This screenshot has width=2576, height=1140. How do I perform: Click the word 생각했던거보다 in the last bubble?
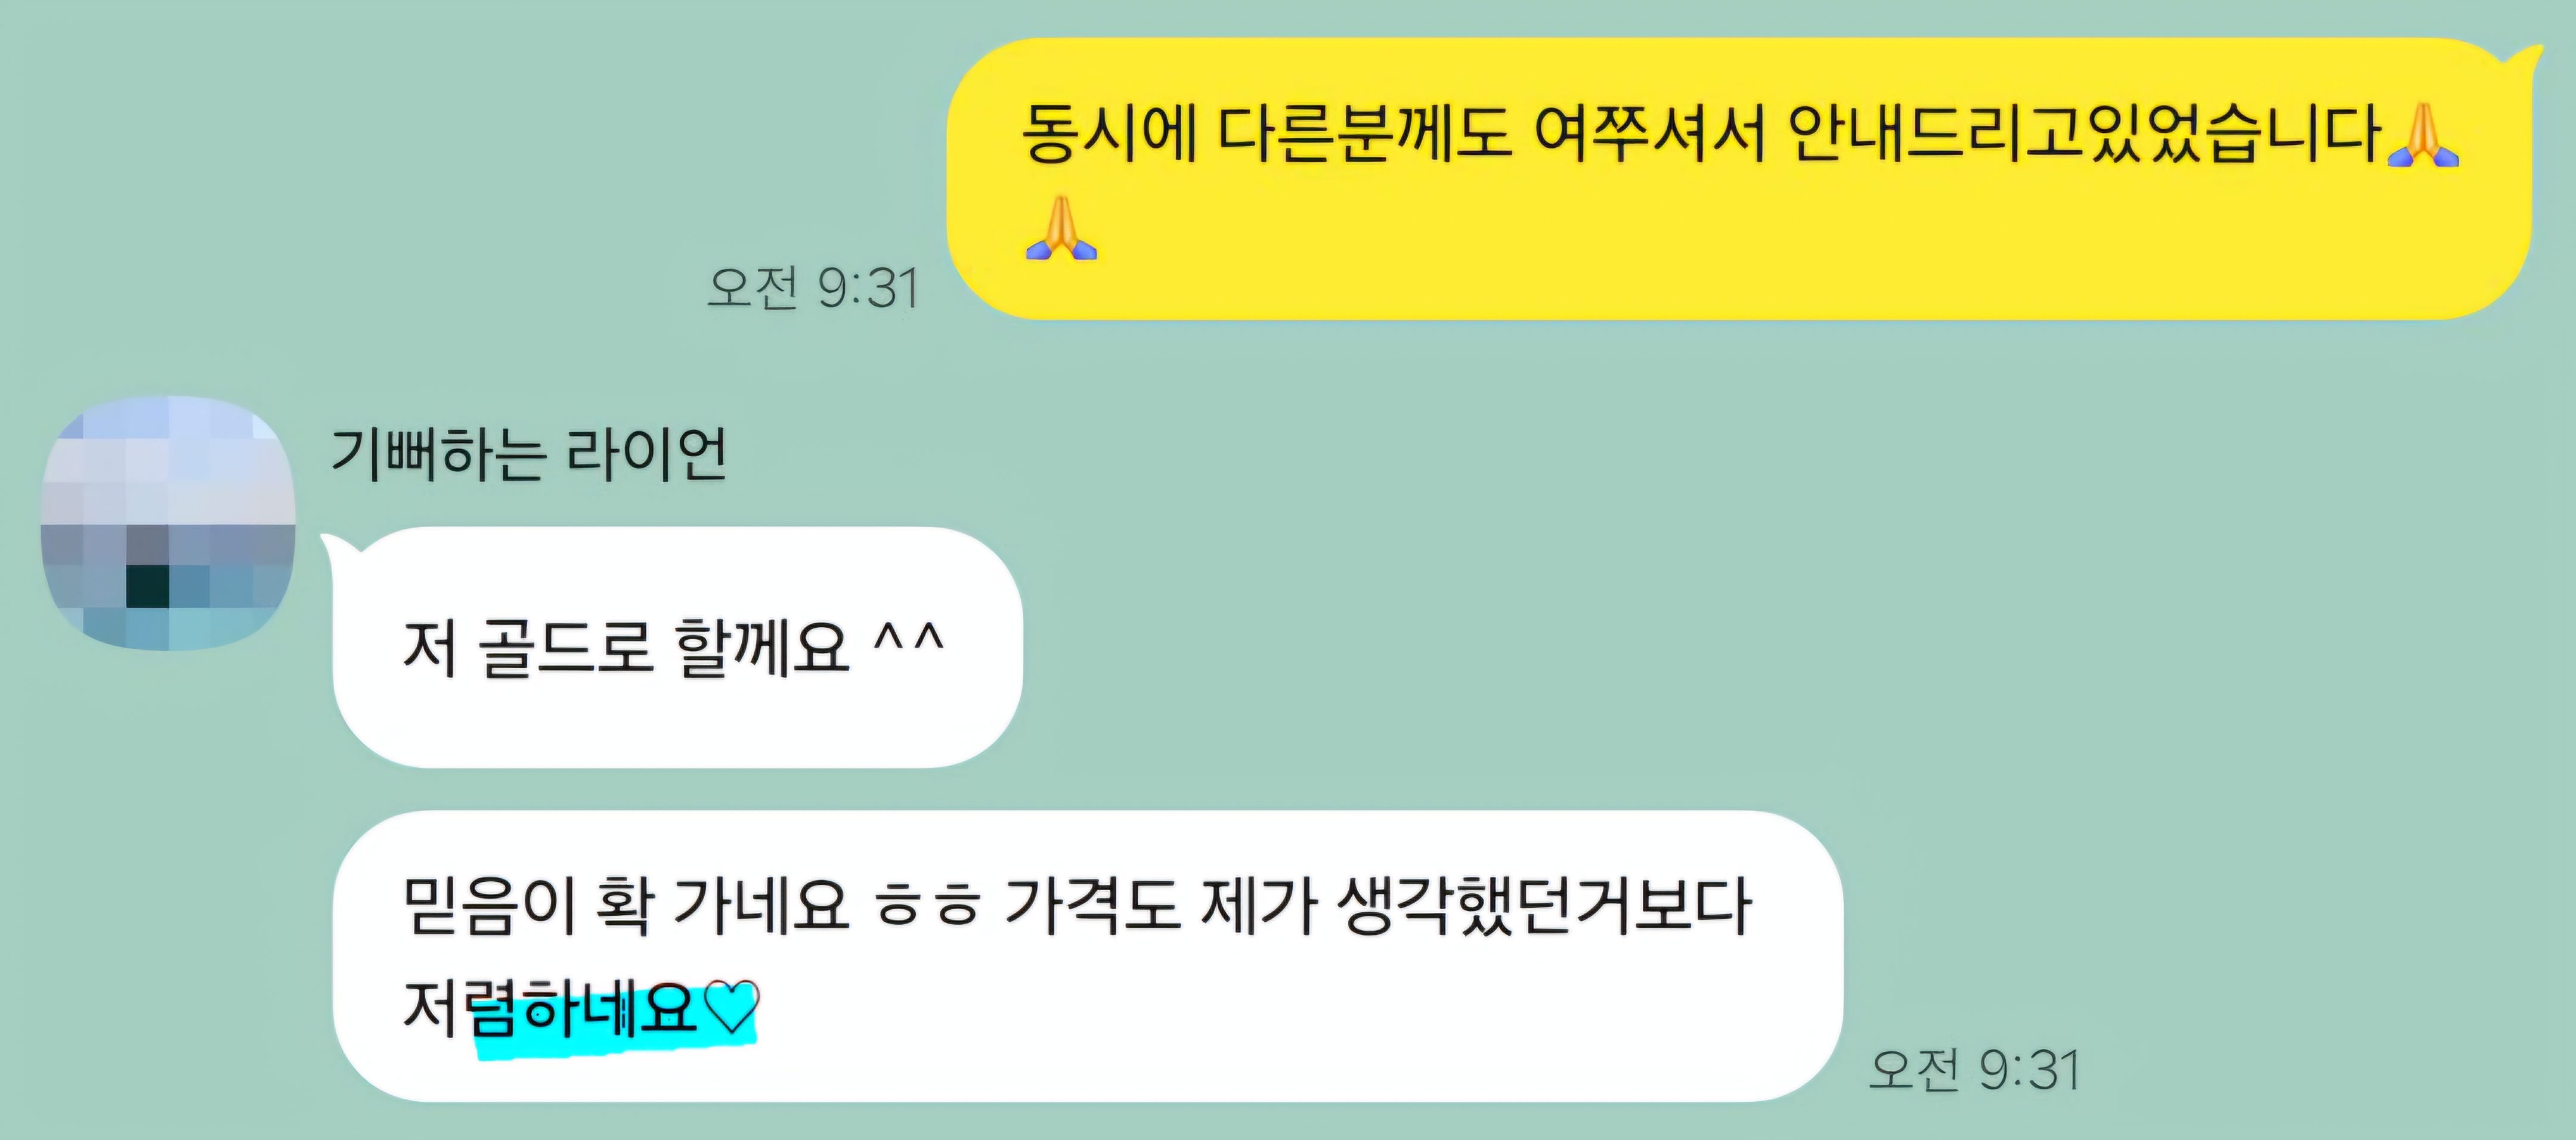pyautogui.click(x=1544, y=906)
